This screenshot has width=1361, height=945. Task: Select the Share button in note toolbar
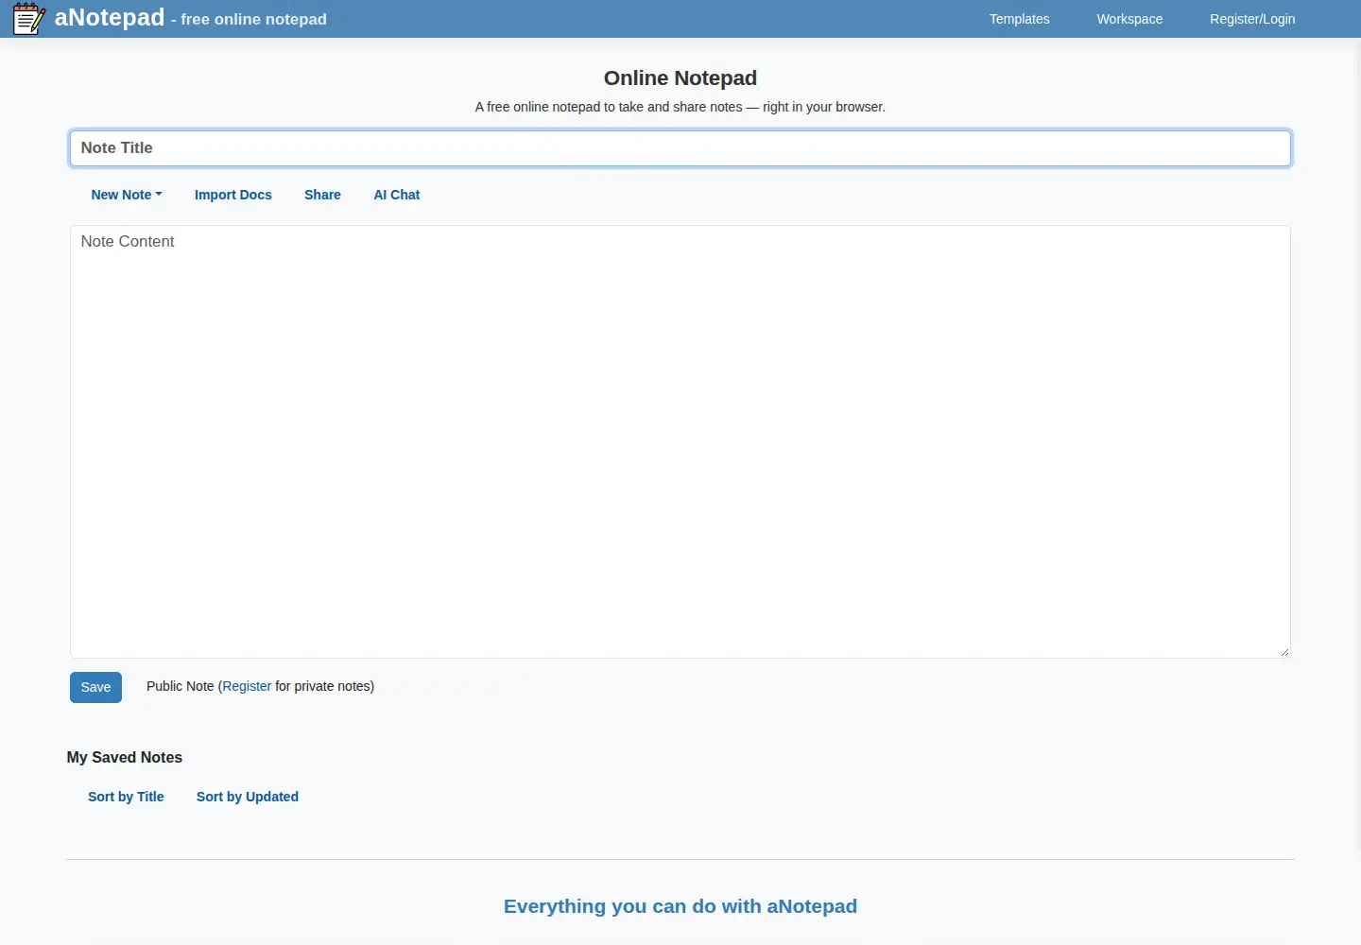(322, 195)
